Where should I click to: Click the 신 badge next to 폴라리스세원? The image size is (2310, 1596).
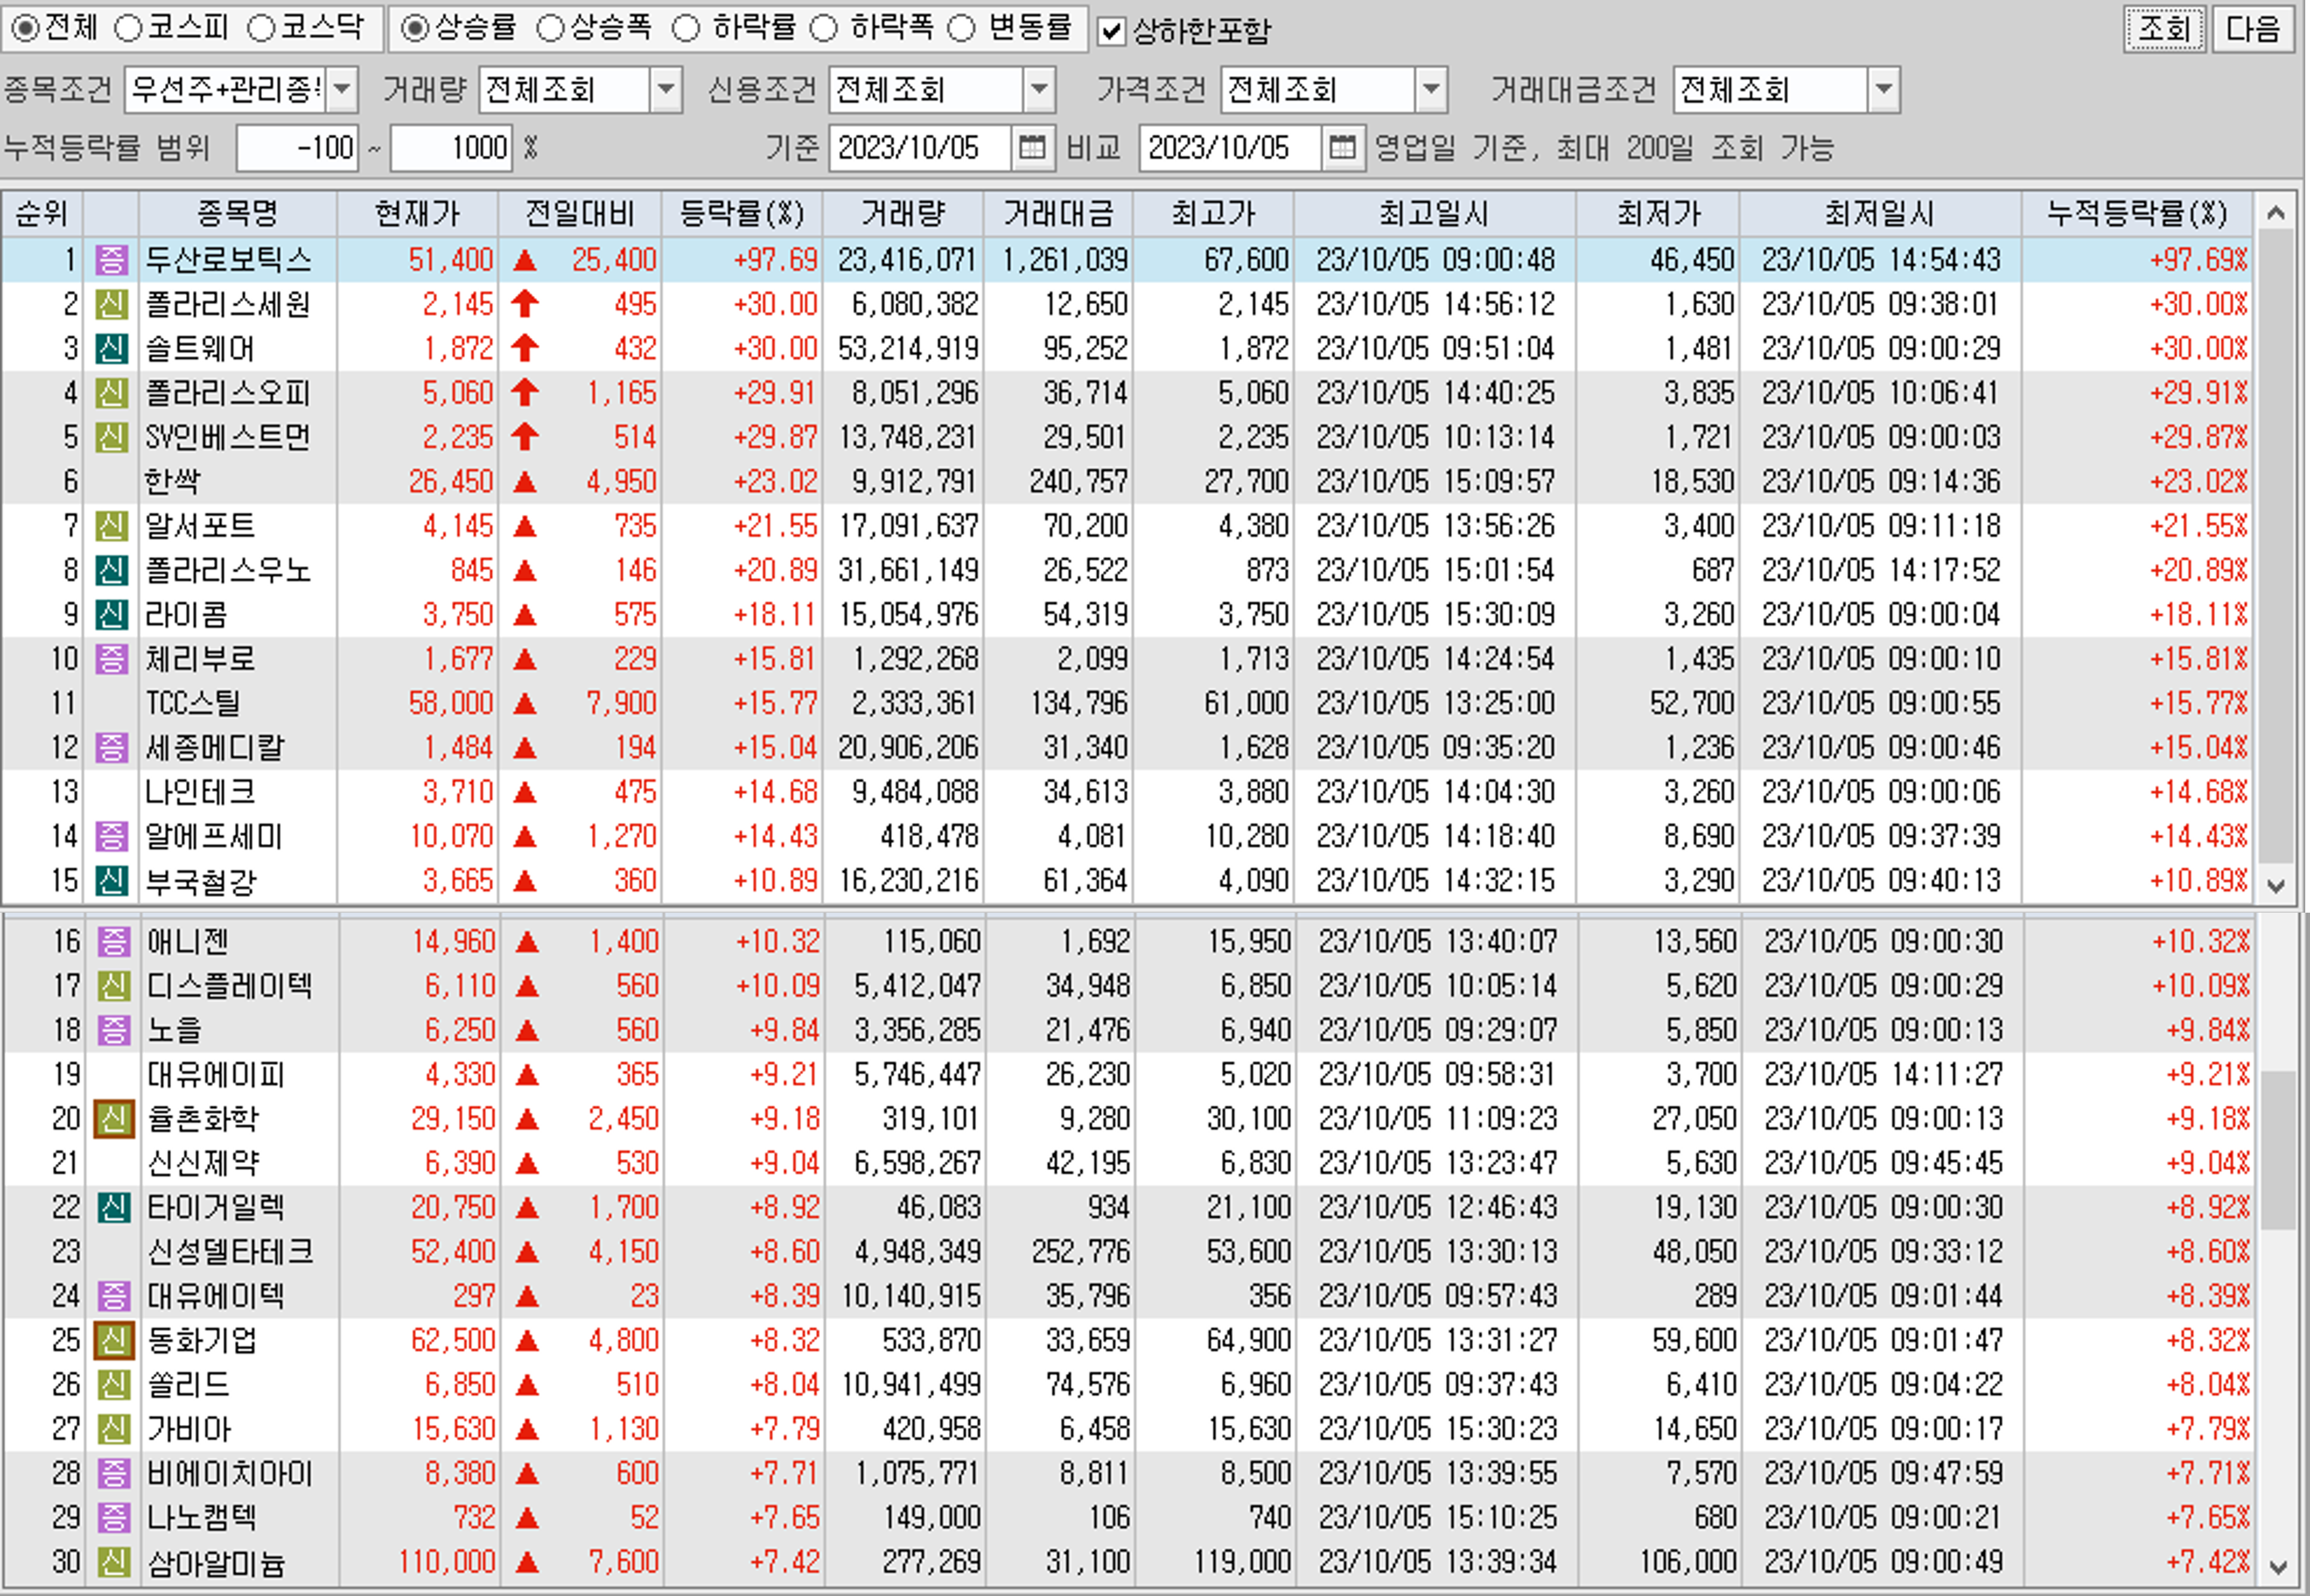111,304
